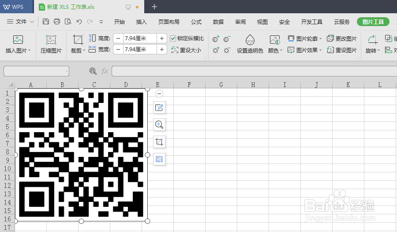This screenshot has width=397, height=232.
Task: Click the 重设大小 button
Action: (x=186, y=50)
